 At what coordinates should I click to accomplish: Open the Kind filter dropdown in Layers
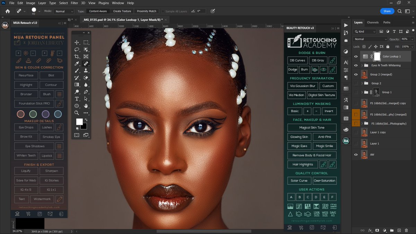tap(365, 32)
